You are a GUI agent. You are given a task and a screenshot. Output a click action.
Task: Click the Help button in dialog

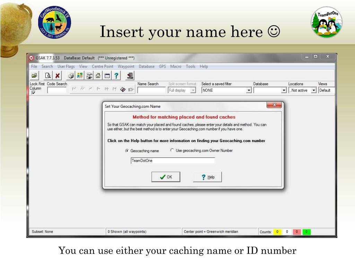[207, 177]
